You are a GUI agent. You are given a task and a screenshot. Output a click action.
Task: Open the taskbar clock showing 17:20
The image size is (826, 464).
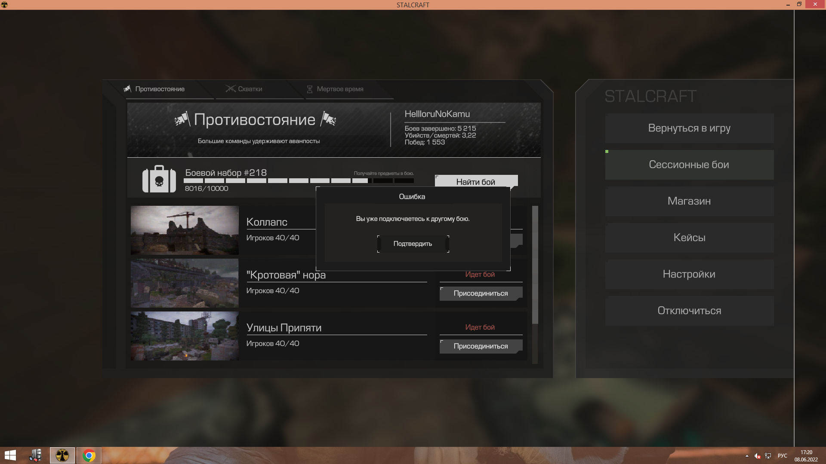tap(806, 456)
